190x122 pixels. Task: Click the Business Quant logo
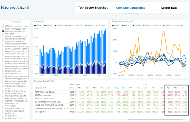(15, 7)
